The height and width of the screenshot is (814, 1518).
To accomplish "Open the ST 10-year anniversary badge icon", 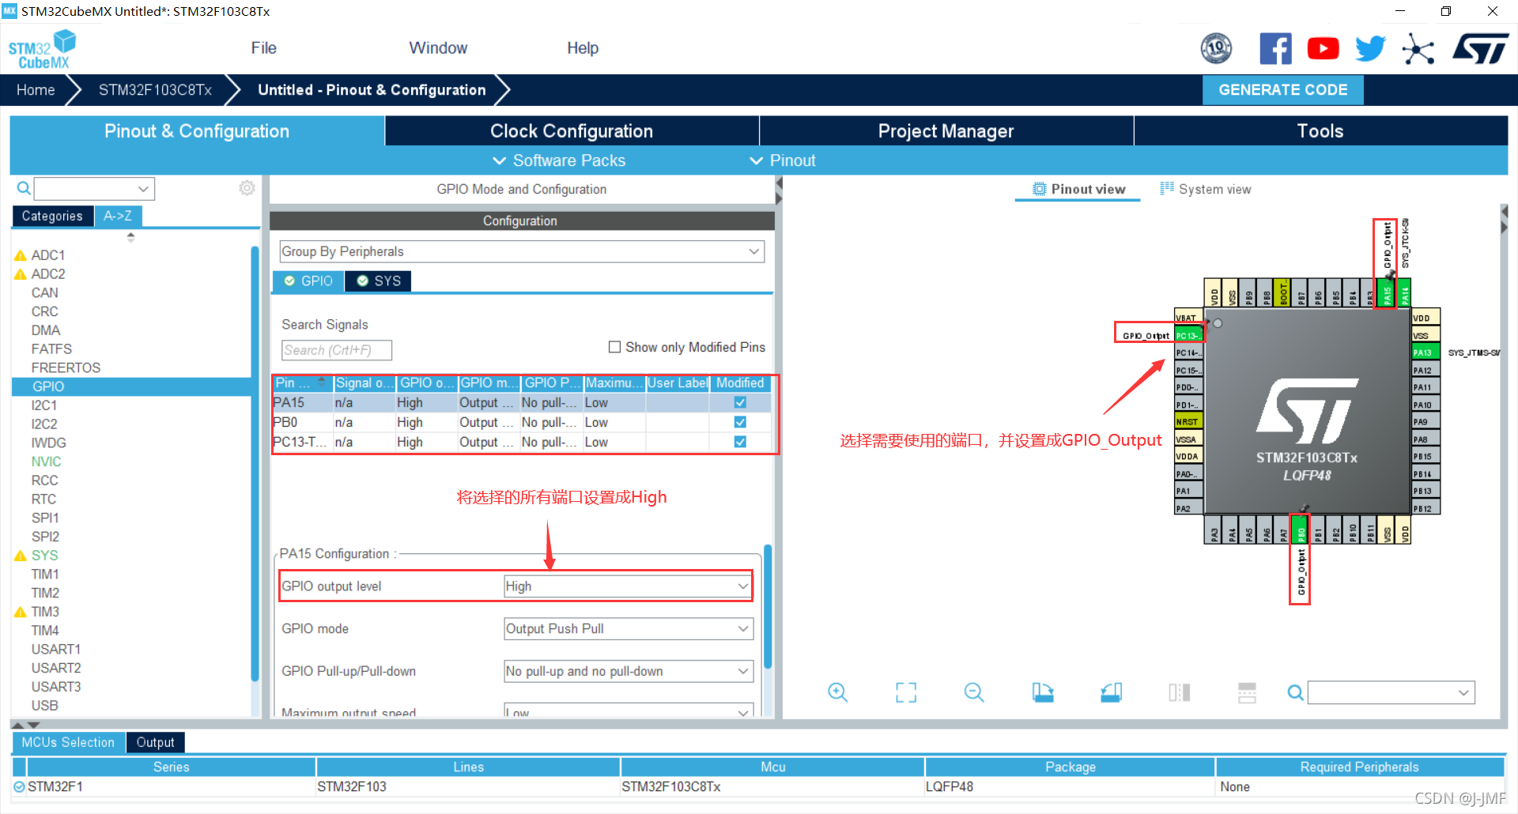I will point(1216,48).
